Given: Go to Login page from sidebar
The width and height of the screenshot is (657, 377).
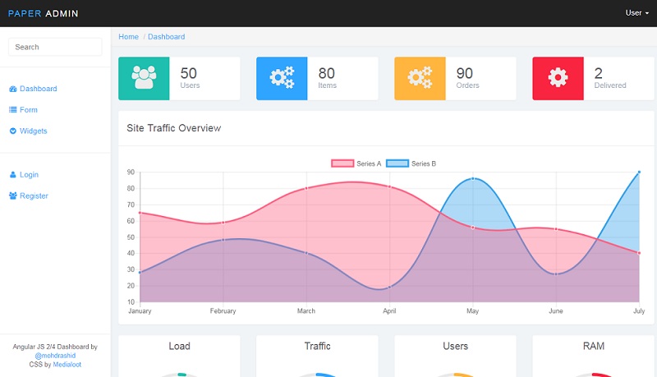Looking at the screenshot, I should (x=29, y=175).
